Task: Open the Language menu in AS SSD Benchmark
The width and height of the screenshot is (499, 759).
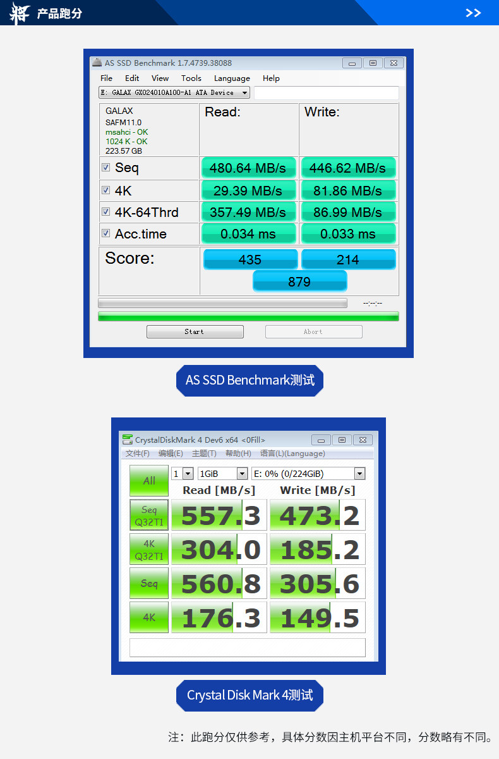Action: (232, 78)
